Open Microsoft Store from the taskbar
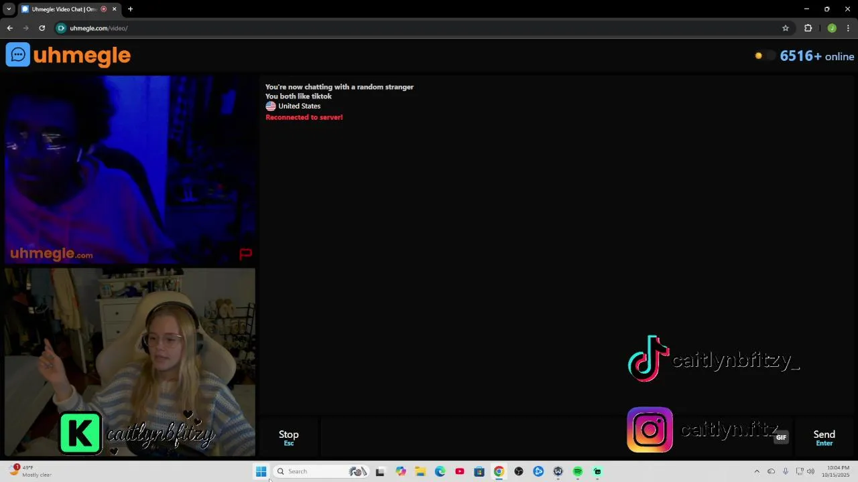 pyautogui.click(x=479, y=471)
